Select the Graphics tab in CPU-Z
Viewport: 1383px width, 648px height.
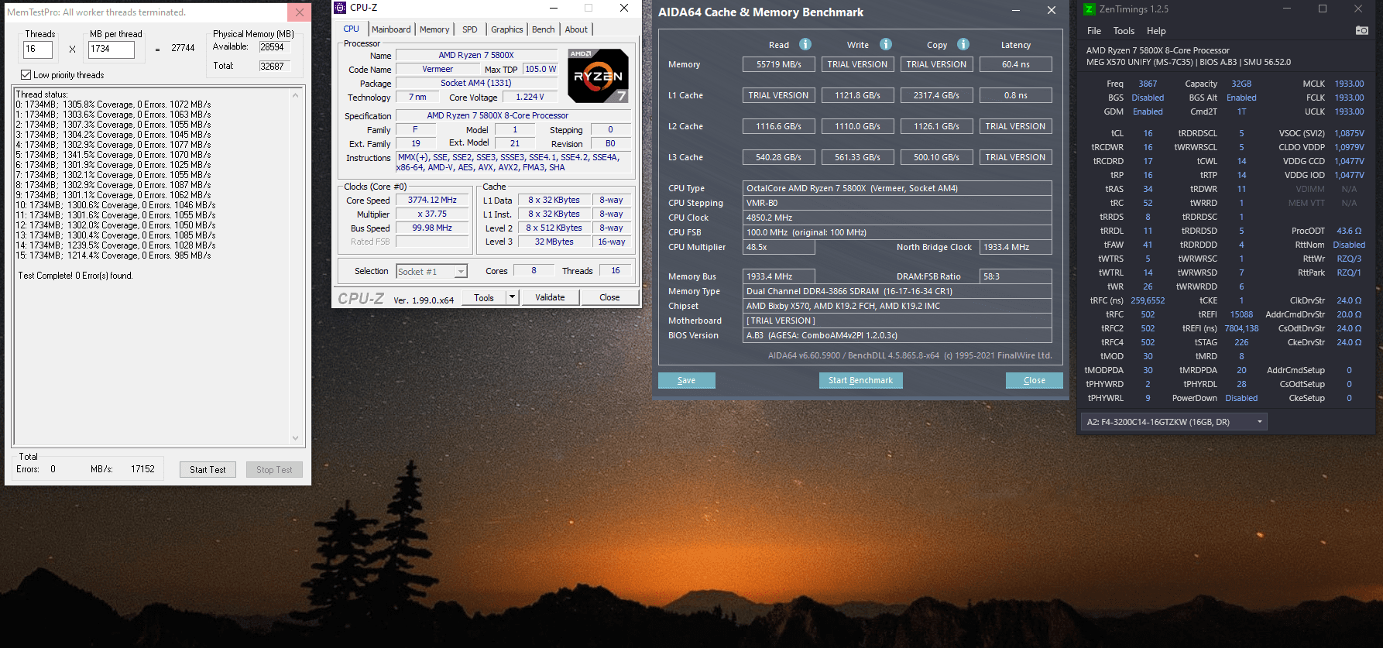(507, 29)
